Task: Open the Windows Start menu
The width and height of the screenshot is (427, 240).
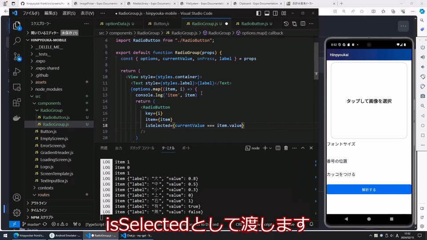Action: (x=5, y=236)
